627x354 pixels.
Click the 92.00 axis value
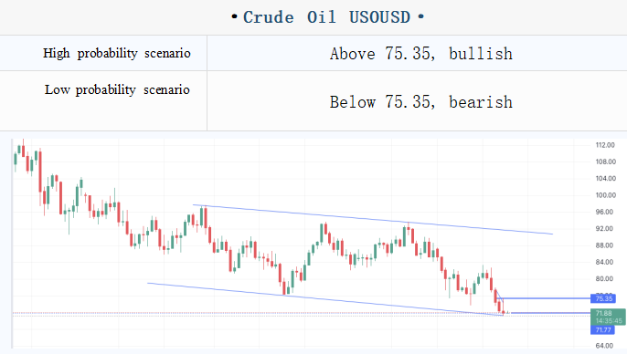(x=604, y=229)
